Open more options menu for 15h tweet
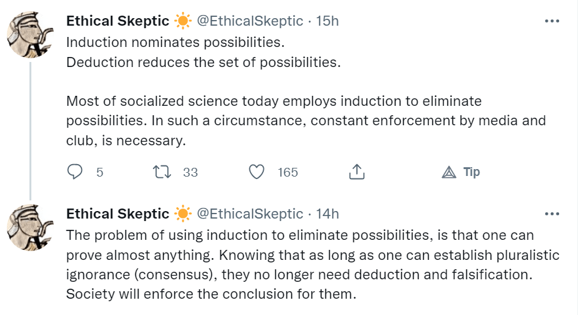586x315 pixels. (x=552, y=21)
